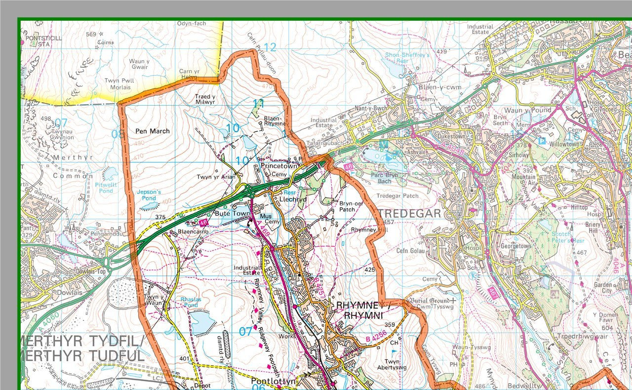632x390 pixels.
Task: Select the pink Rhymney railway station dot
Action: coord(295,307)
